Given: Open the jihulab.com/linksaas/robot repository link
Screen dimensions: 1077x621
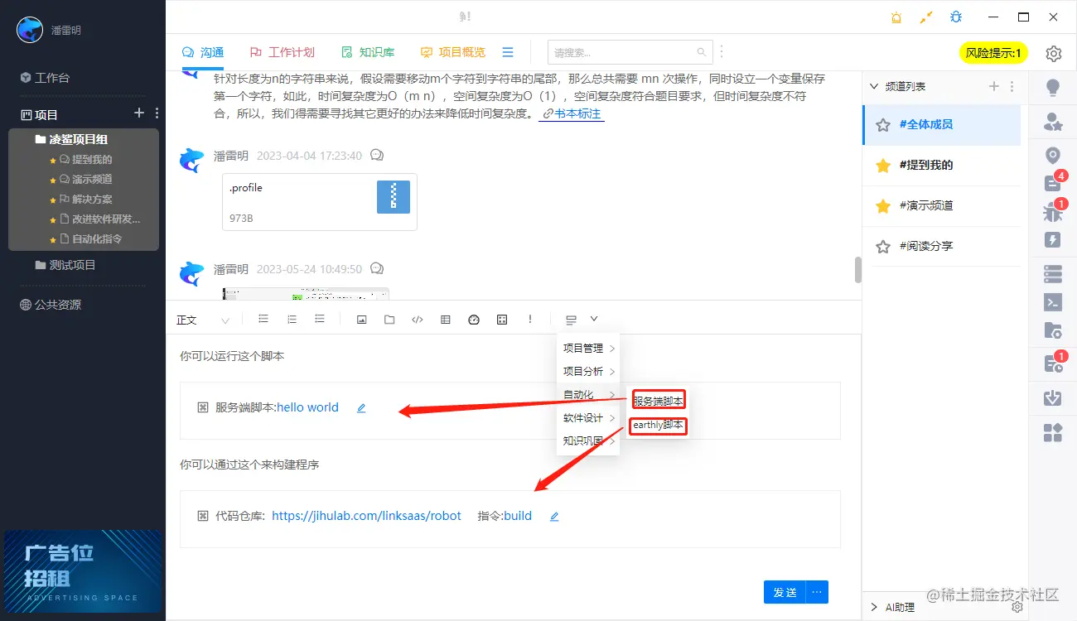Looking at the screenshot, I should [366, 516].
